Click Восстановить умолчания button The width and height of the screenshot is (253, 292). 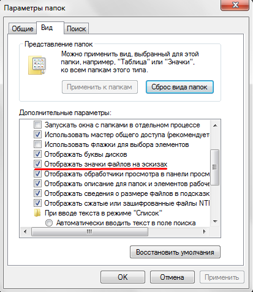[175, 252]
